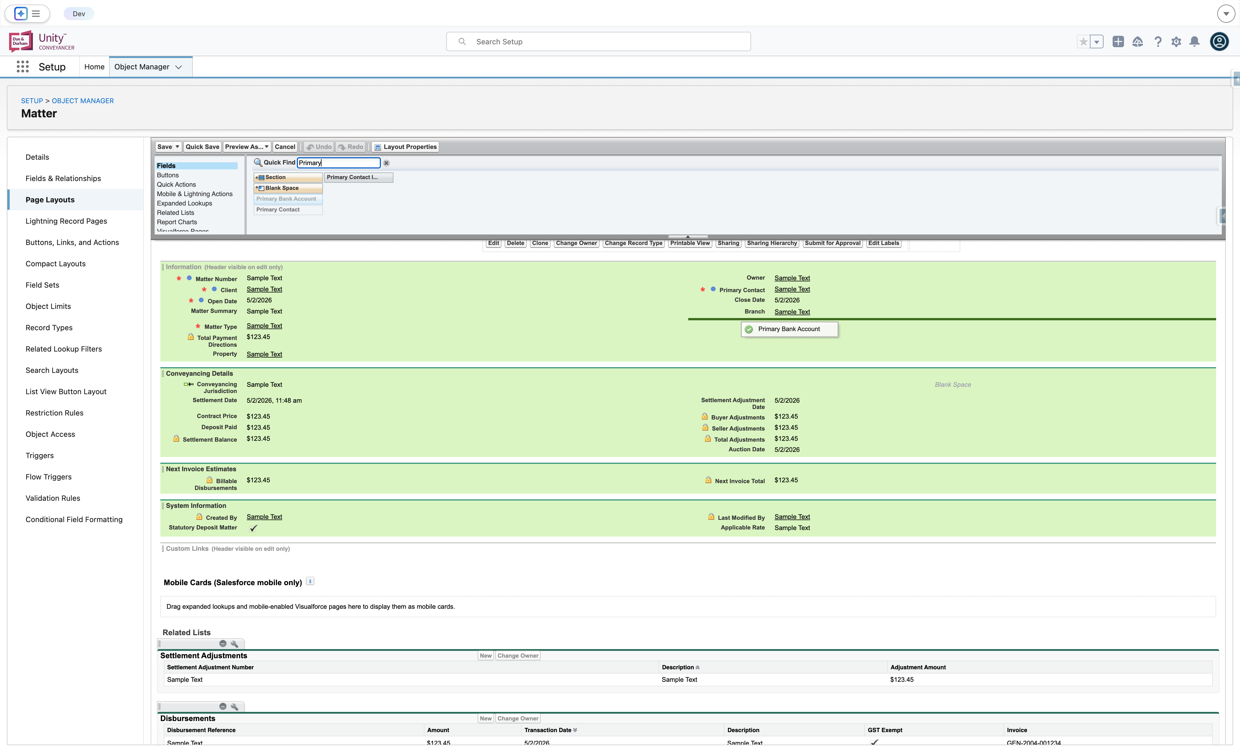Viewport: 1240px width, 752px height.
Task: Expand the Object Manager tab chevron
Action: 179,67
